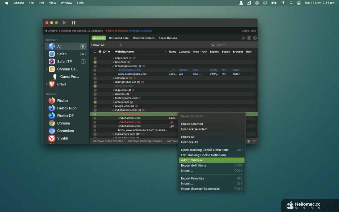
Task: Toggle favorite checkbox for coincap.io
Action: click(95, 78)
